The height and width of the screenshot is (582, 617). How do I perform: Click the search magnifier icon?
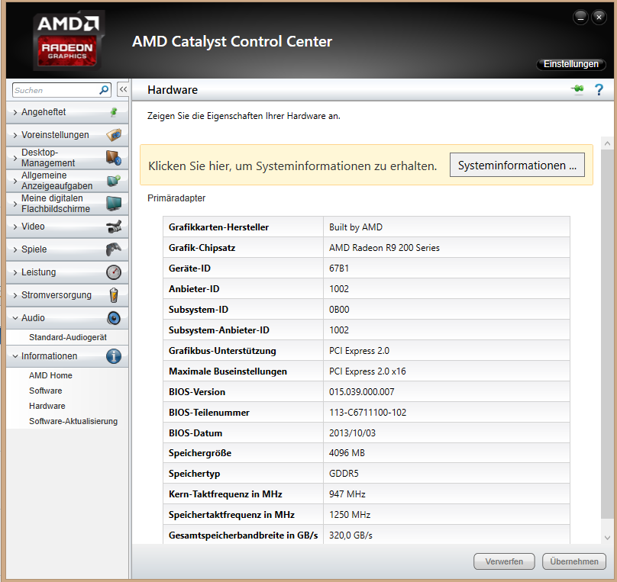point(104,90)
